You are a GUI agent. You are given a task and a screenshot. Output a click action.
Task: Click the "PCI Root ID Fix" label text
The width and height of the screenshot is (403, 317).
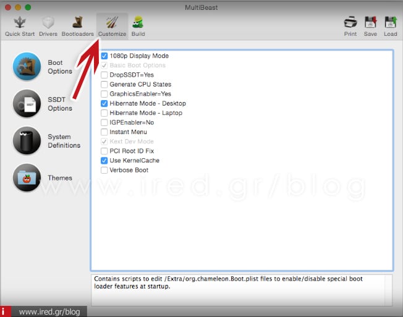[132, 151]
